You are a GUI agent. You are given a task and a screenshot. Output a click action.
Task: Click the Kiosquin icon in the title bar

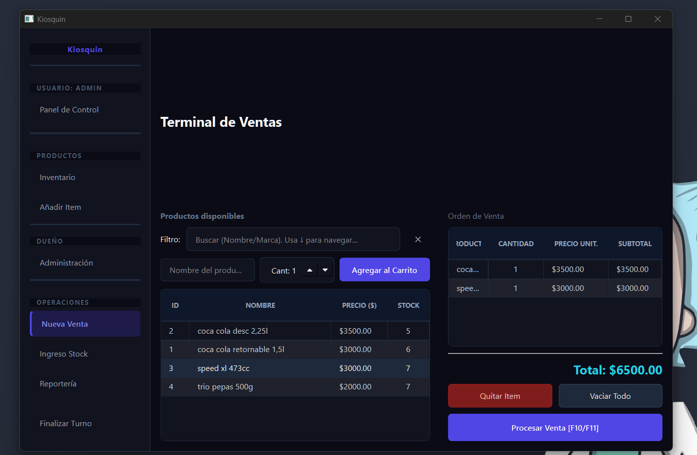click(28, 18)
